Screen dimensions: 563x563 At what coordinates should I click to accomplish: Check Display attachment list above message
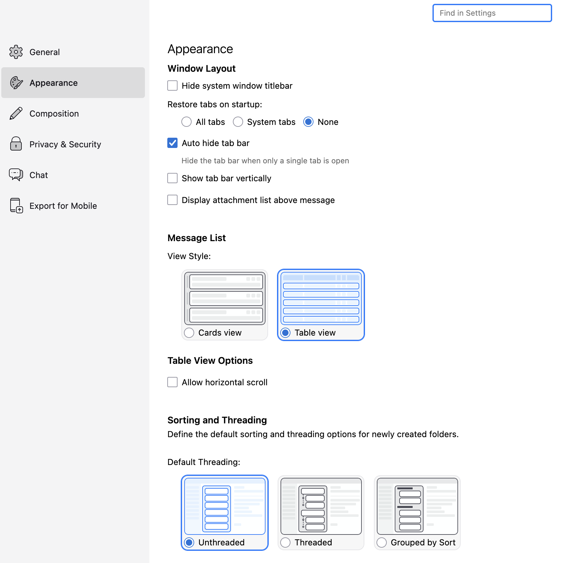pyautogui.click(x=172, y=200)
